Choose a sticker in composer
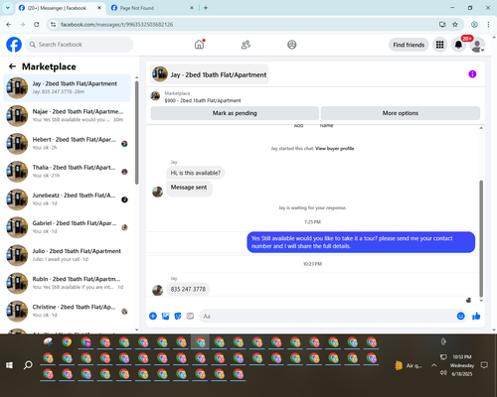 (x=178, y=316)
